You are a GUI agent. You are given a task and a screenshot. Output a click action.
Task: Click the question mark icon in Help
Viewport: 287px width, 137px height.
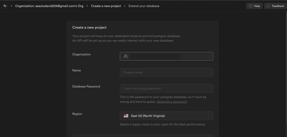(x=250, y=6)
